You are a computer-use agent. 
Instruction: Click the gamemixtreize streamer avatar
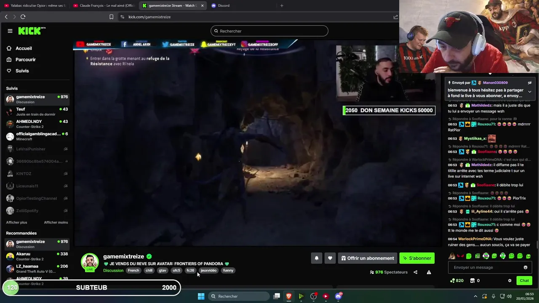90,262
